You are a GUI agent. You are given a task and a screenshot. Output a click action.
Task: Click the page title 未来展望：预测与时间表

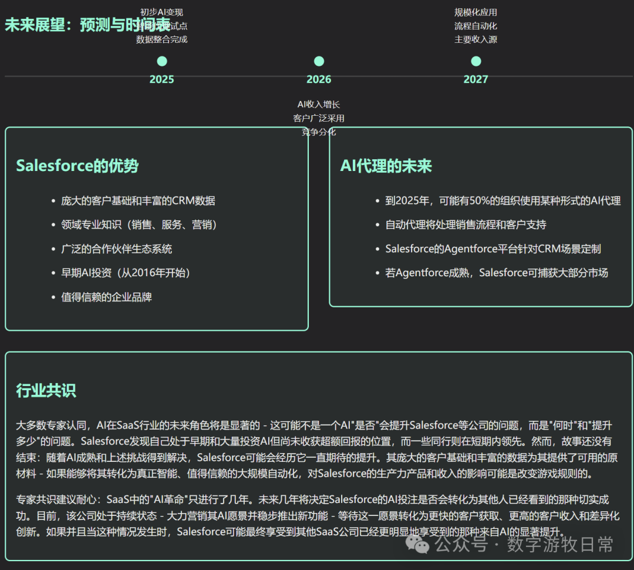[x=87, y=25]
